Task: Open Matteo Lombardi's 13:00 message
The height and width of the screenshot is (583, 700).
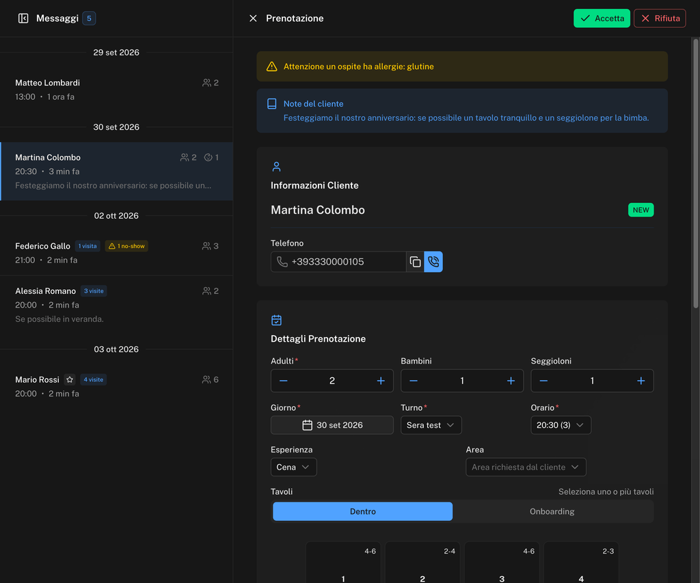Action: (116, 90)
